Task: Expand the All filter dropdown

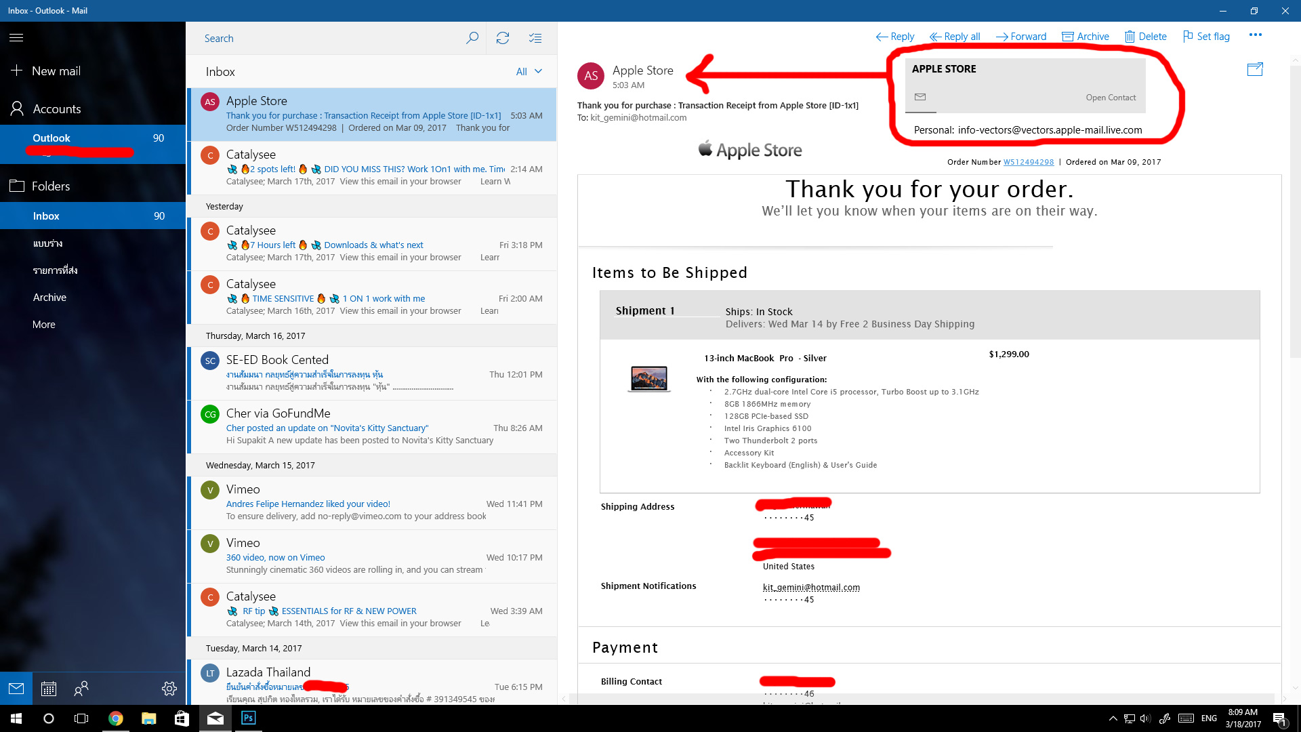Action: point(529,71)
